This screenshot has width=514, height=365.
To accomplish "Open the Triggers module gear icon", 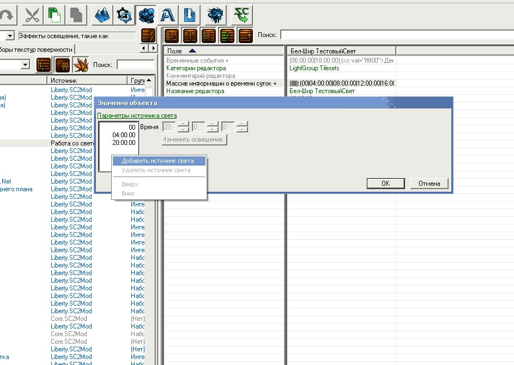I will coord(124,15).
